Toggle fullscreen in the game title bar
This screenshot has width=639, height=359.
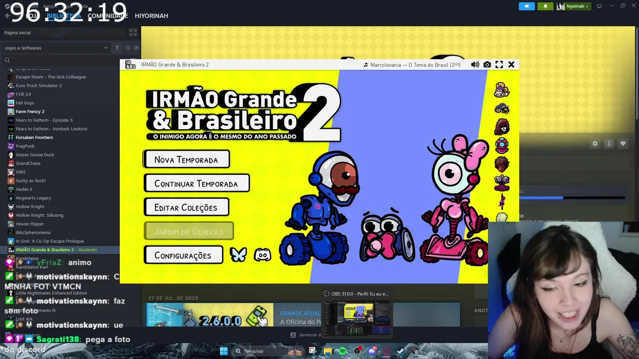(499, 65)
